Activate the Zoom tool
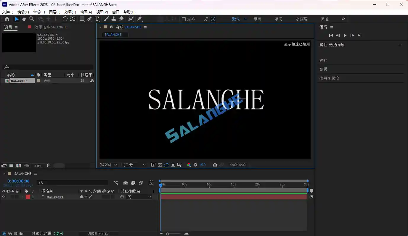The width and height of the screenshot is (408, 236). 31,19
